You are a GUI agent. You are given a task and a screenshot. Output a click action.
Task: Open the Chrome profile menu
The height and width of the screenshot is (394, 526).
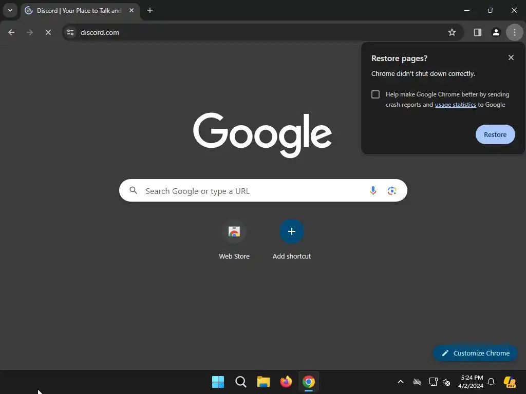pyautogui.click(x=496, y=32)
